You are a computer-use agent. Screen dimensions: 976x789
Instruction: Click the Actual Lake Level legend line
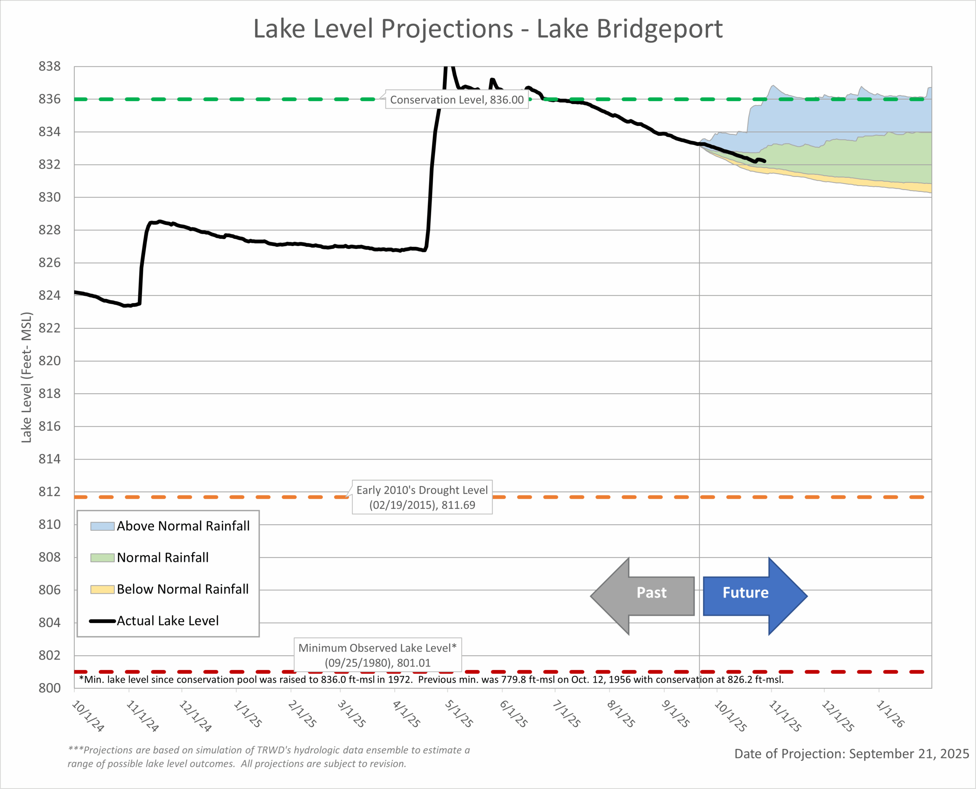102,621
